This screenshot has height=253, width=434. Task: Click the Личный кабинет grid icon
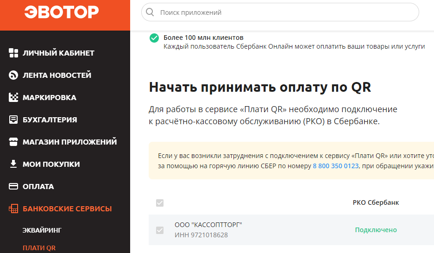point(13,53)
